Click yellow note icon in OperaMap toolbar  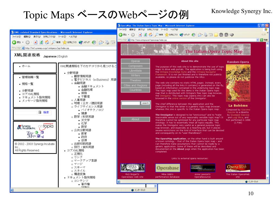(x=216, y=35)
